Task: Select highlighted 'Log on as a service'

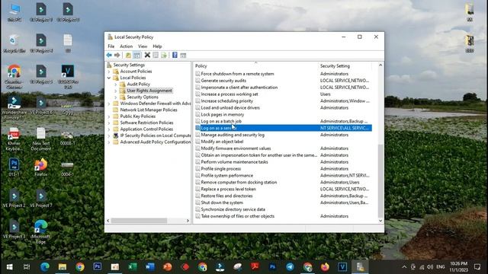Action: 283,129
